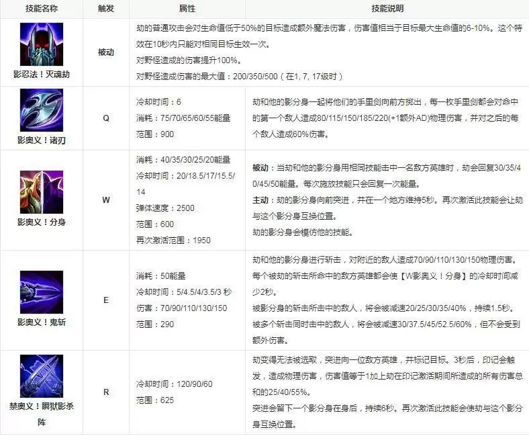Click the skill name 影奥义！诸刃

[x=42, y=140]
